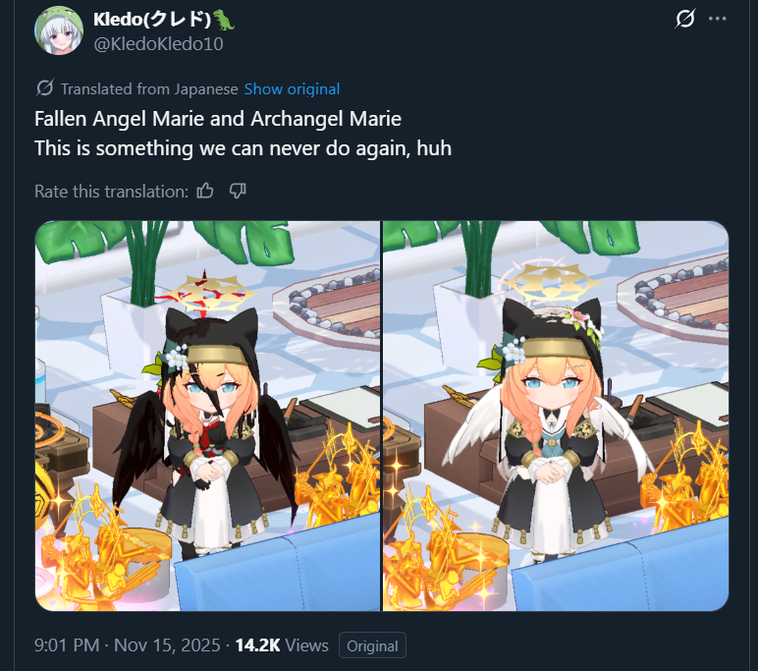Open the Archangel Marie right image

pyautogui.click(x=556, y=416)
